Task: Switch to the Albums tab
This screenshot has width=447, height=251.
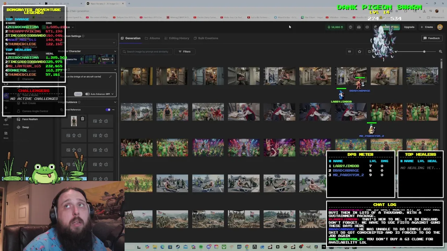Action: pyautogui.click(x=152, y=38)
